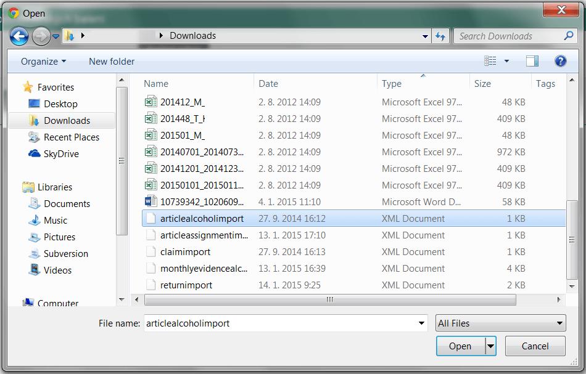Click horizontal scrollbar right arrow

(x=559, y=299)
